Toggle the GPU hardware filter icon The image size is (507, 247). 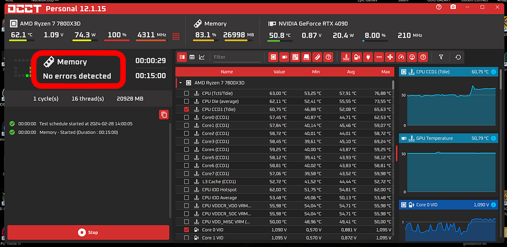pyautogui.click(x=284, y=57)
